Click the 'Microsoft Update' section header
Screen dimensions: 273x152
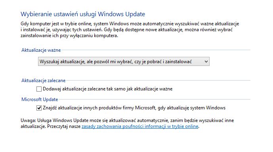40,99
